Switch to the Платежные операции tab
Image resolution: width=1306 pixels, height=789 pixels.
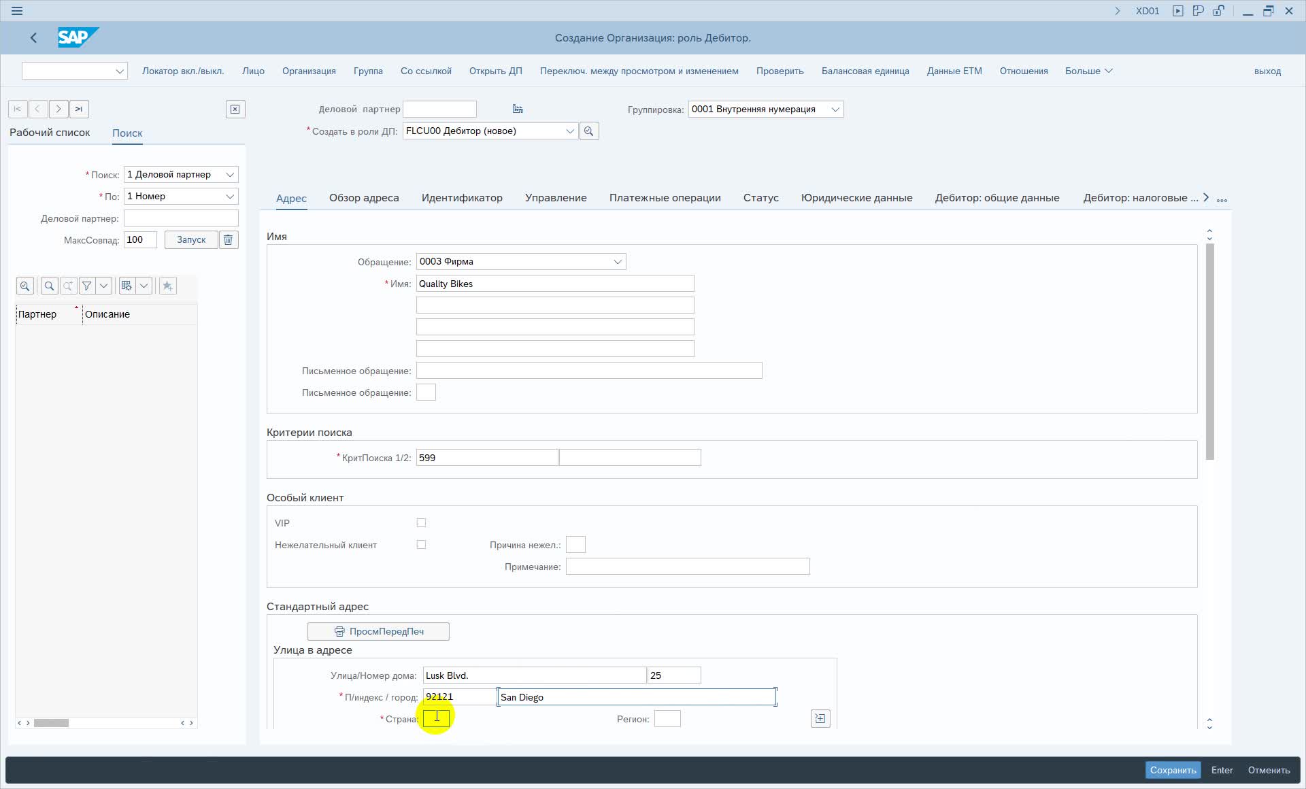click(665, 198)
